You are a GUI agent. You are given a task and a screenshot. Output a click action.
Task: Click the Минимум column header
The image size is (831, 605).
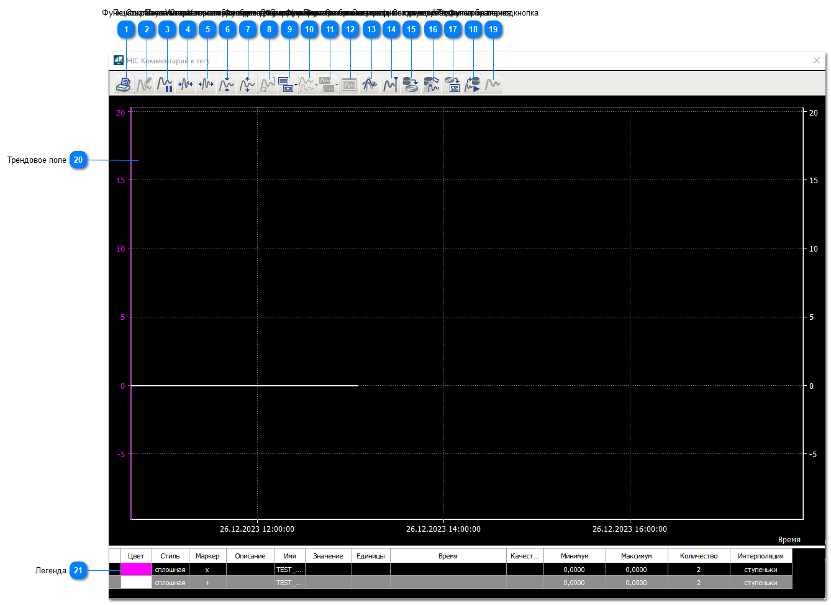574,556
